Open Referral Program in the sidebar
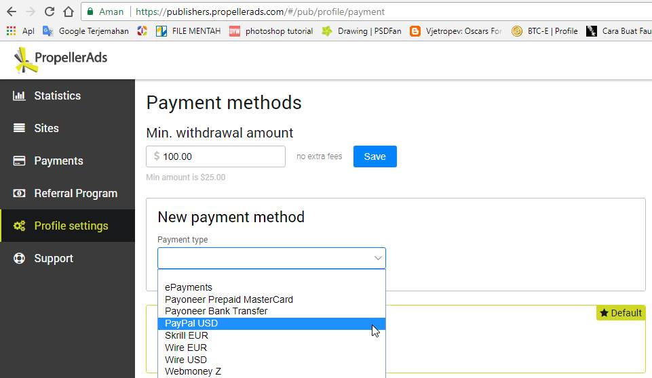The width and height of the screenshot is (652, 378). pyautogui.click(x=67, y=193)
